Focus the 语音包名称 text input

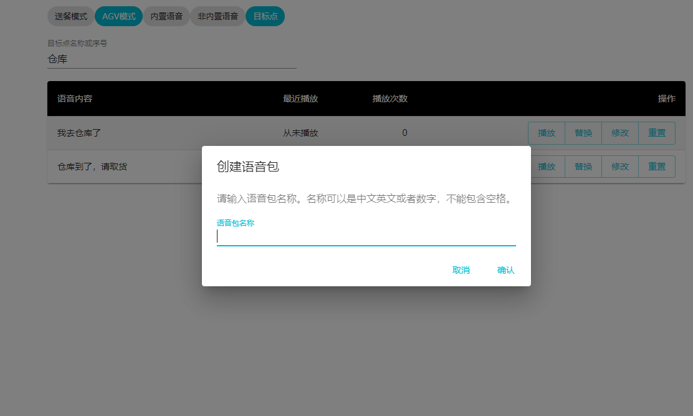366,236
